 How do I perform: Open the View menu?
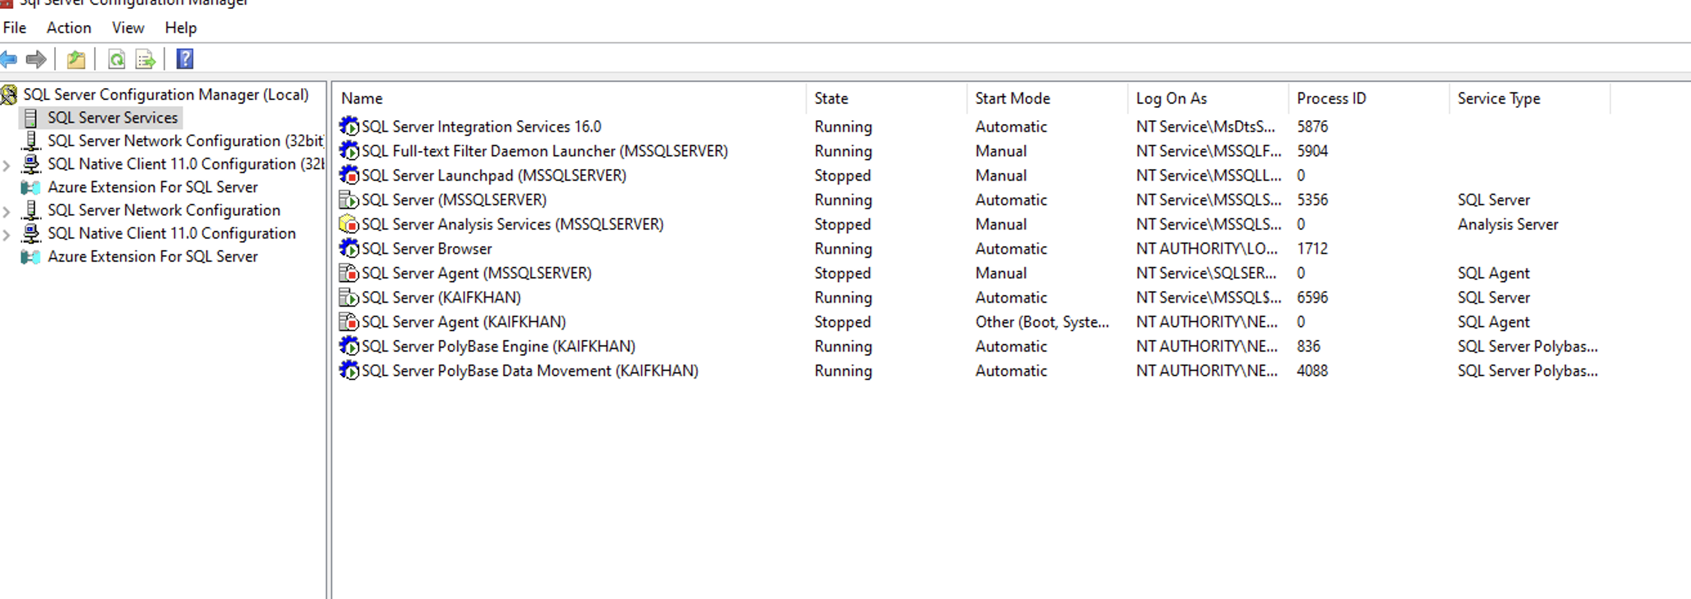point(128,28)
